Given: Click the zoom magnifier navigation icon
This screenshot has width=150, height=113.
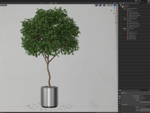Looking at the screenshot, I should [116, 15].
